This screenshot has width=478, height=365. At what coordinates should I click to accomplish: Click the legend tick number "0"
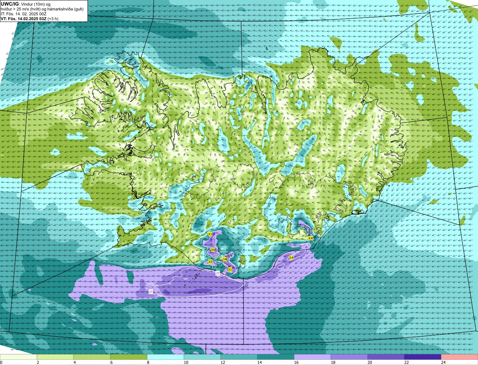click(x=1, y=362)
